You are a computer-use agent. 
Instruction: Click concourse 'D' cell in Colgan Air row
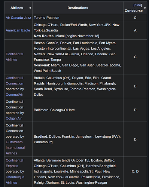click(135, 110)
